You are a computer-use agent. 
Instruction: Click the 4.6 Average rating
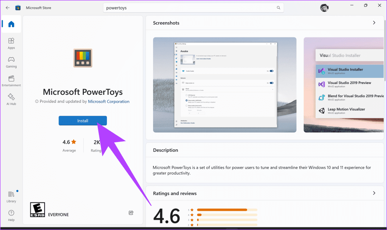point(69,145)
